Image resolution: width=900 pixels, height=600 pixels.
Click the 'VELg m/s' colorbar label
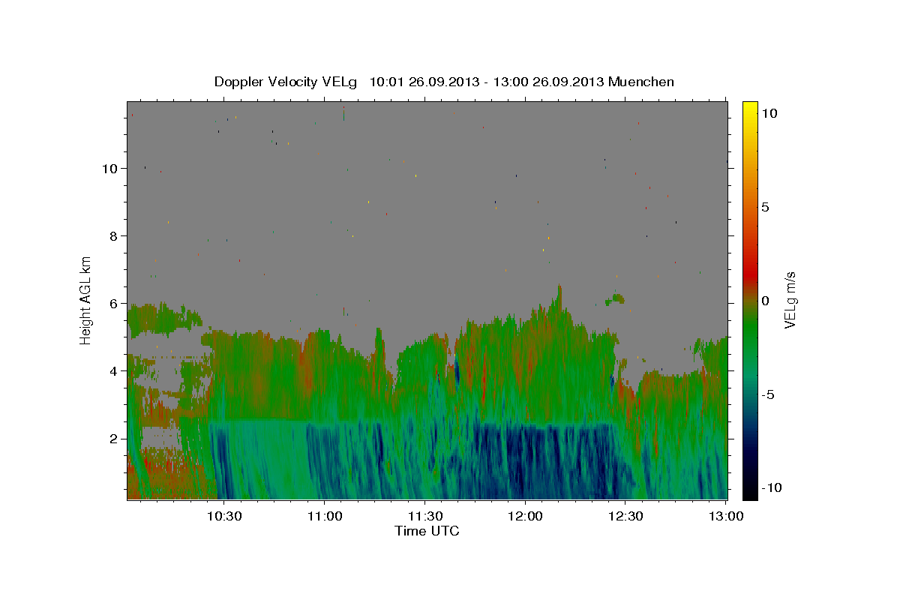tap(789, 300)
